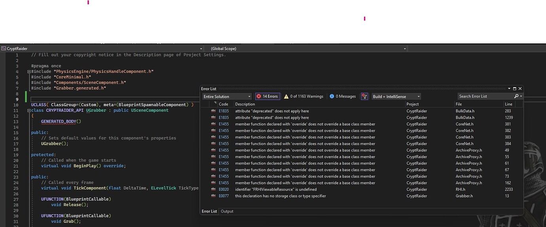Click the E0020 error code icon

(x=214, y=189)
